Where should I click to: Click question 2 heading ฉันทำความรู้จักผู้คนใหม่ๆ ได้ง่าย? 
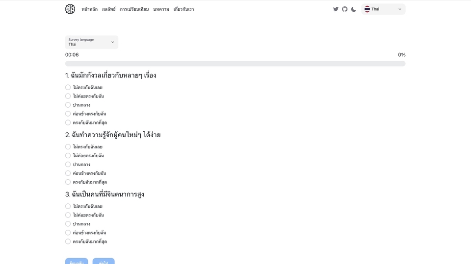tap(113, 135)
